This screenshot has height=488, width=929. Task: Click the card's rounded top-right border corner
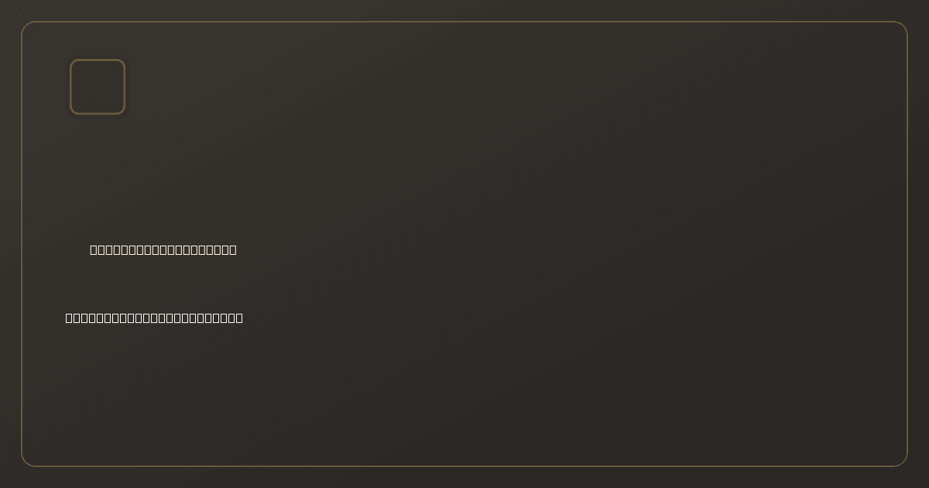pos(903,26)
